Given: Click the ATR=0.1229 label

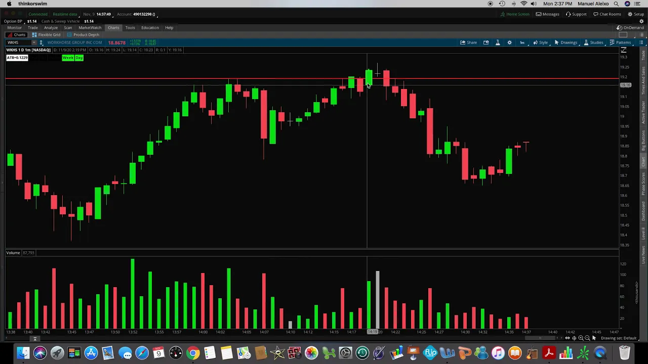Looking at the screenshot, I should (x=17, y=58).
